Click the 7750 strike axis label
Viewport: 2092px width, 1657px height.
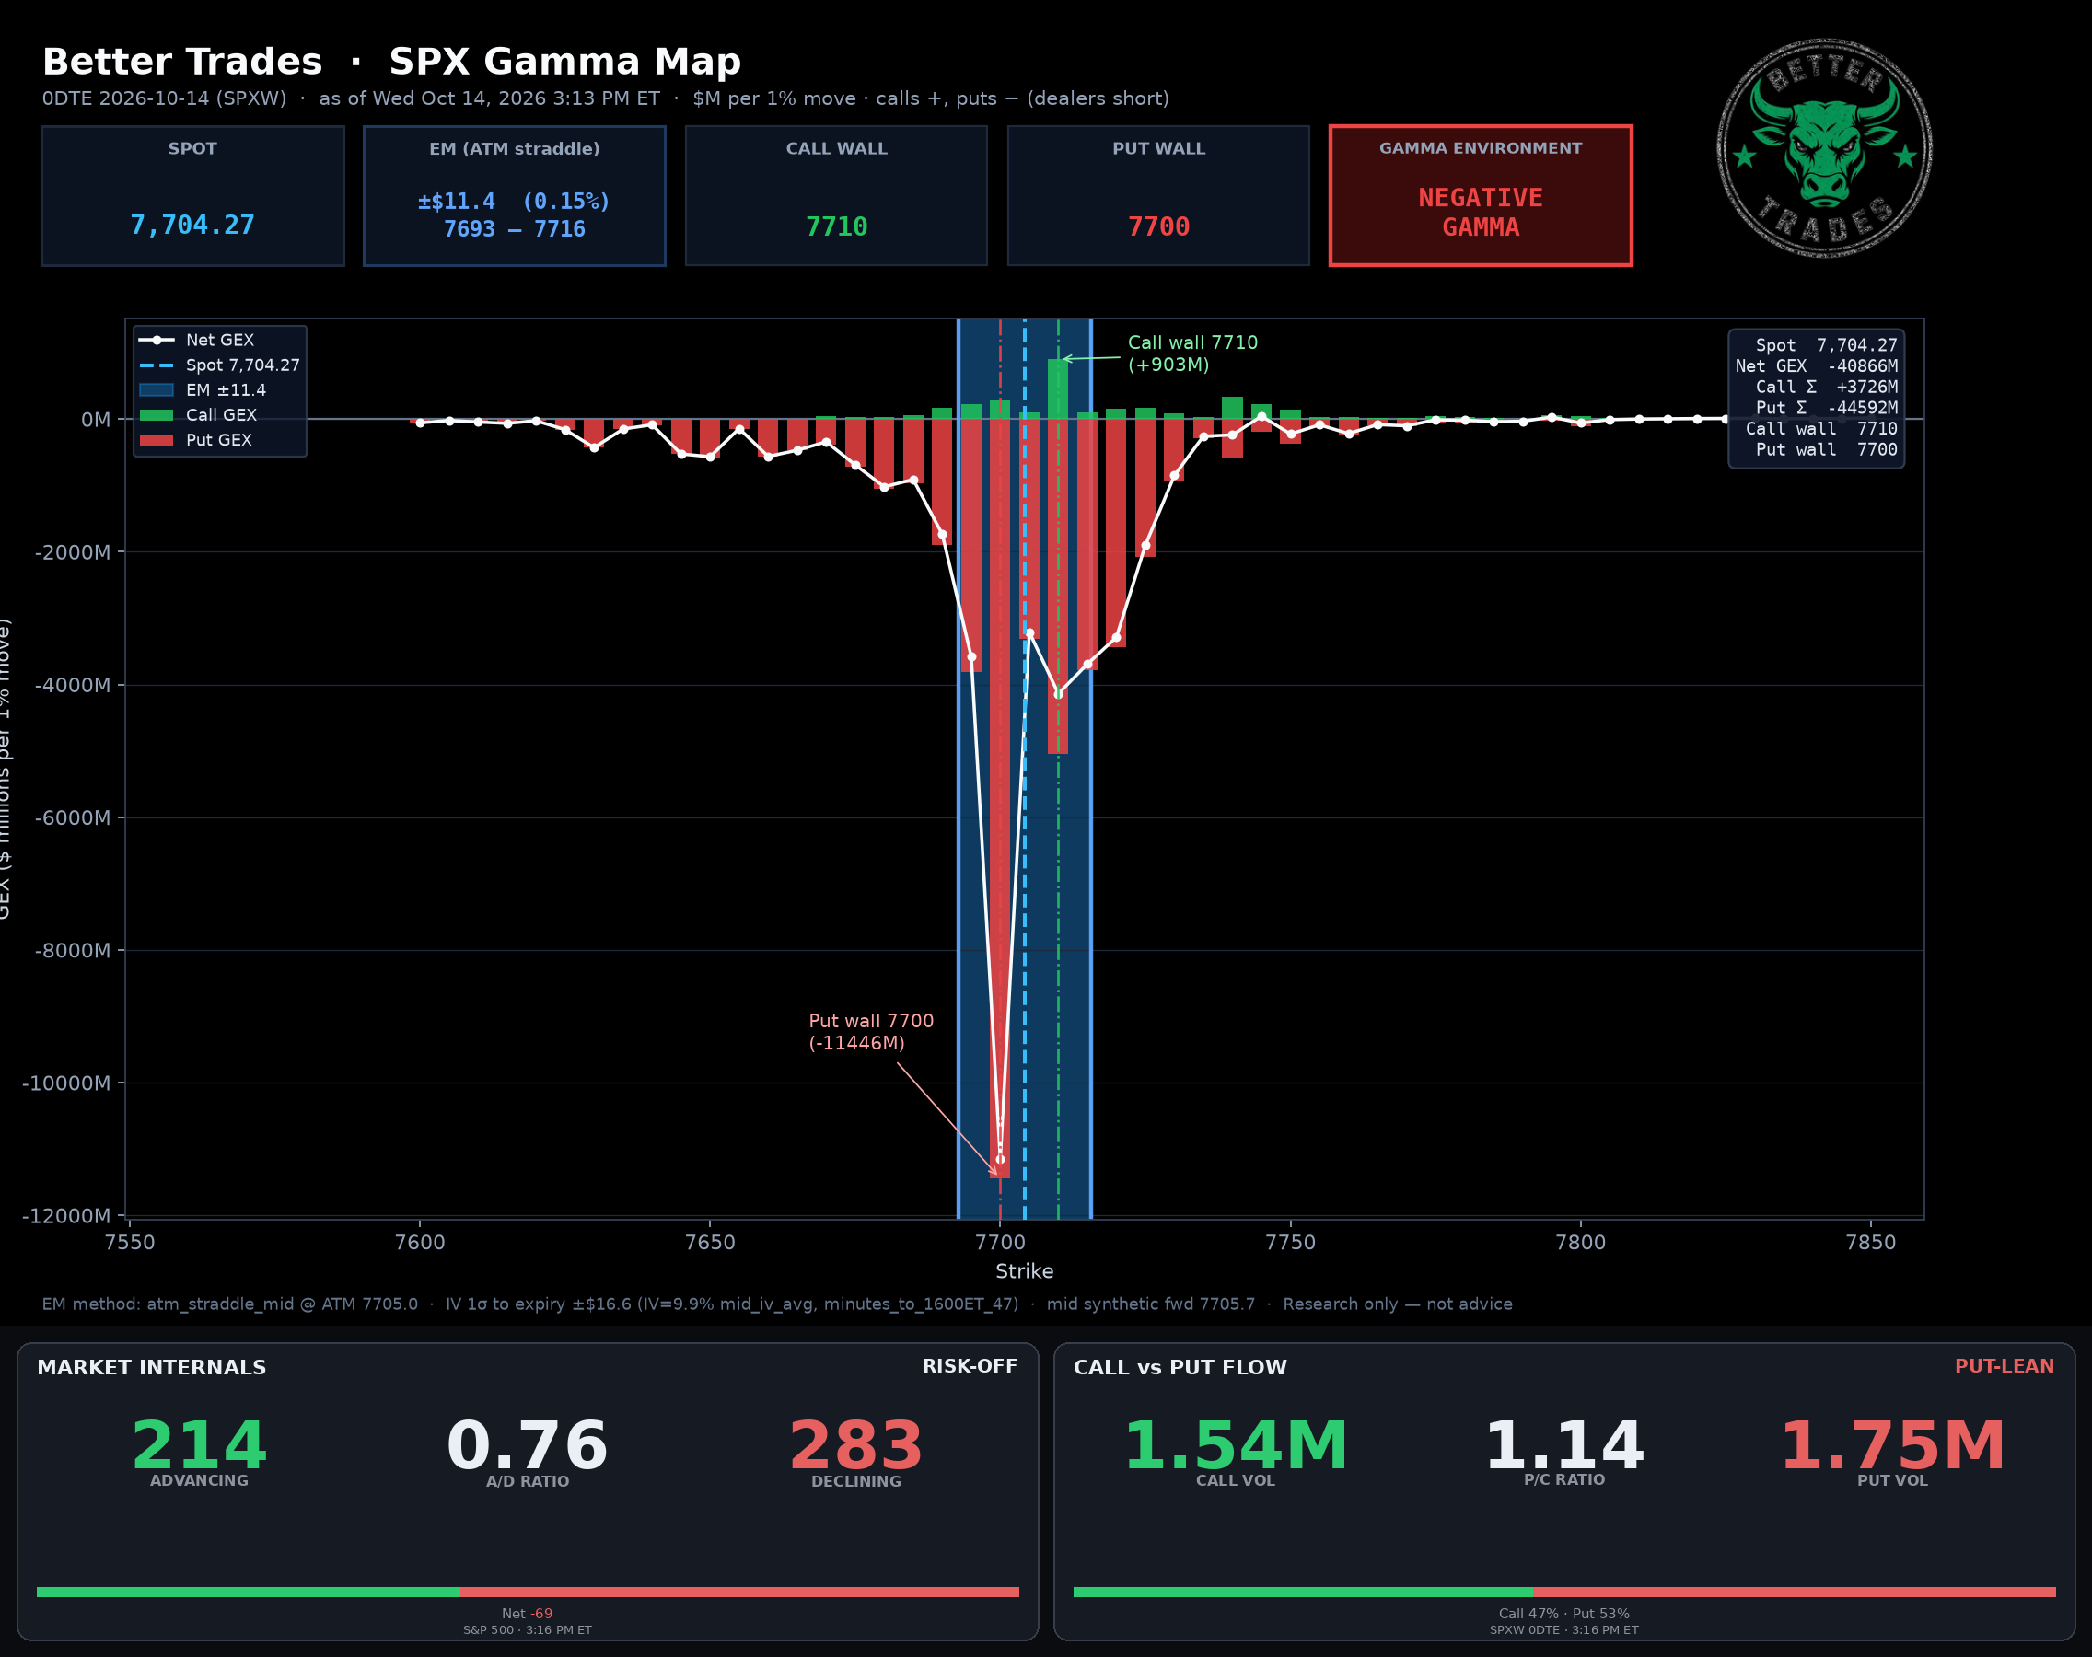pos(1291,1243)
